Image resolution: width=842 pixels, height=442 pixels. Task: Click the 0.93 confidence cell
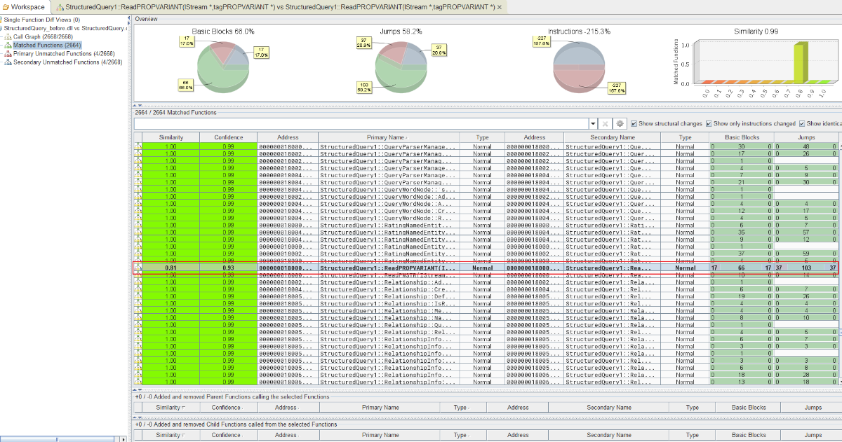tap(228, 268)
